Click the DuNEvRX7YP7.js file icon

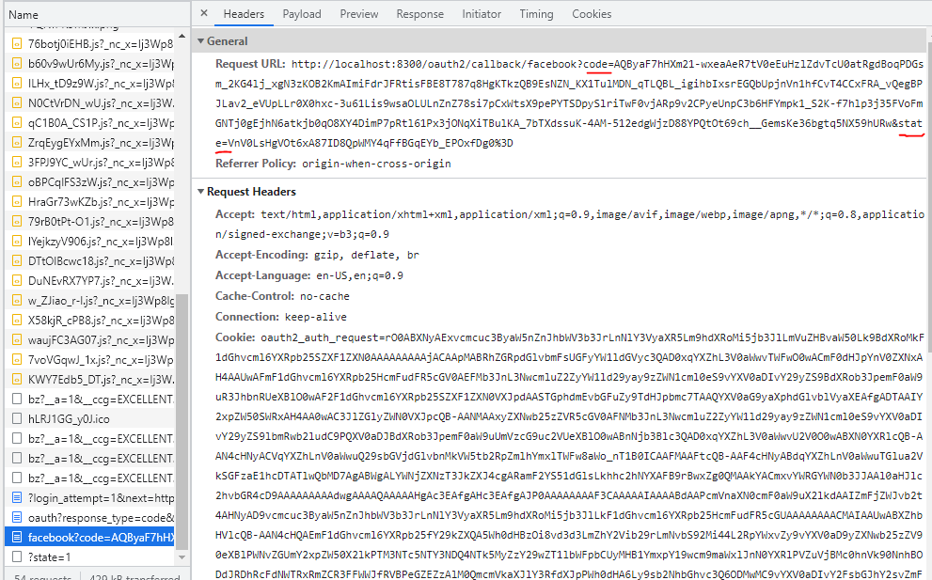click(x=17, y=280)
